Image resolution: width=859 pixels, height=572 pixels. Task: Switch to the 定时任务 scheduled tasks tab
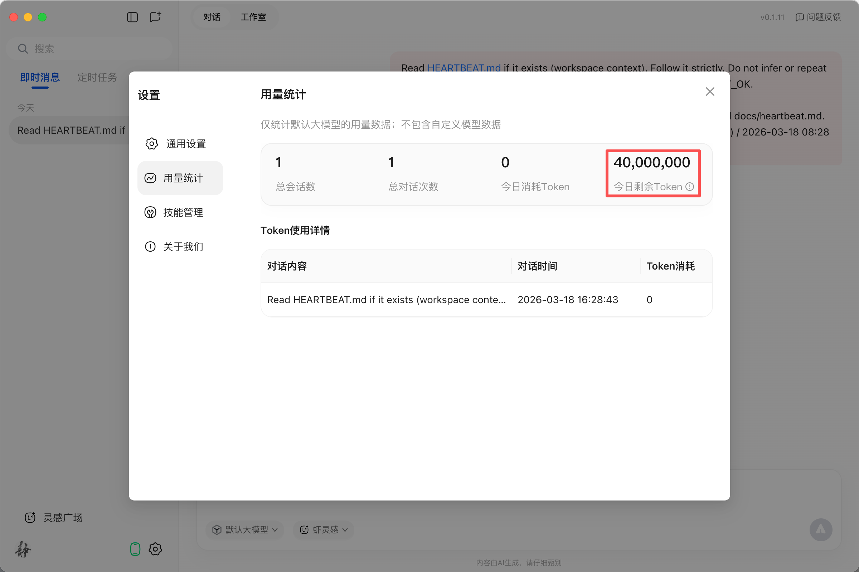click(x=97, y=77)
